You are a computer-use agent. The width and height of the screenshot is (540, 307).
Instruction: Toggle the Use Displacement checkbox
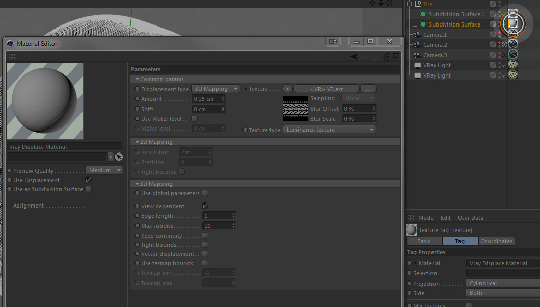88,180
